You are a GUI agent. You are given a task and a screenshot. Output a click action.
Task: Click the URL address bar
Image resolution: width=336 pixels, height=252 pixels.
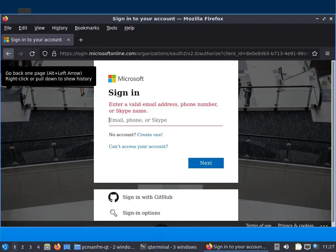click(x=184, y=53)
